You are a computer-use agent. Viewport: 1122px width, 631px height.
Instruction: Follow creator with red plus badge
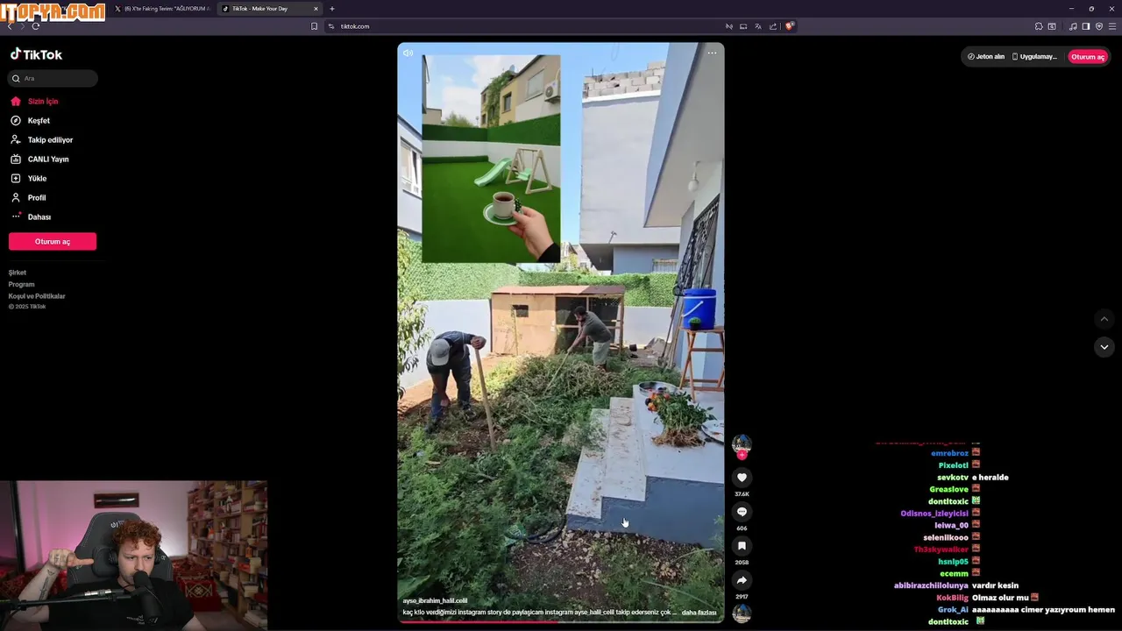742,456
